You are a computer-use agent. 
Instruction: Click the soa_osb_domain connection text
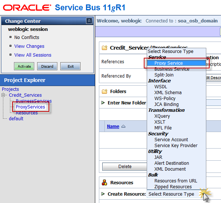(197, 21)
